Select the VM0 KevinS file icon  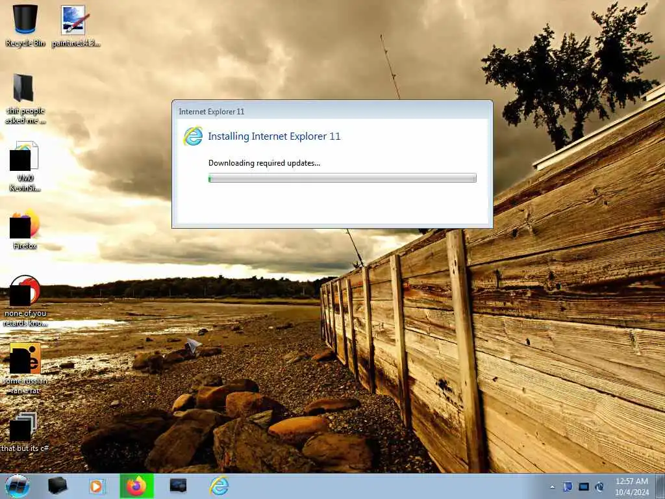(x=25, y=166)
